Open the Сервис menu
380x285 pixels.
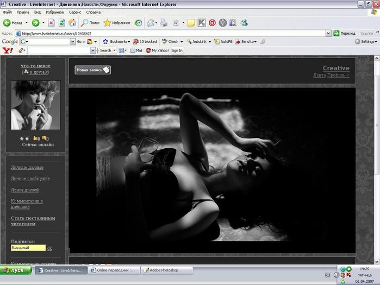click(x=75, y=12)
